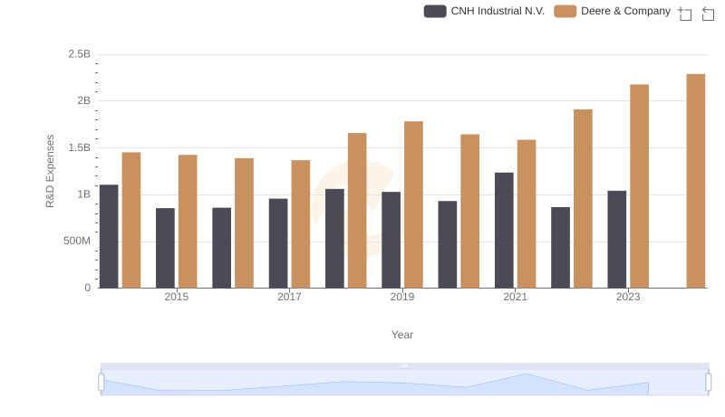
Task: Click the CNH Industrial bar for 2019
Action: (x=391, y=240)
